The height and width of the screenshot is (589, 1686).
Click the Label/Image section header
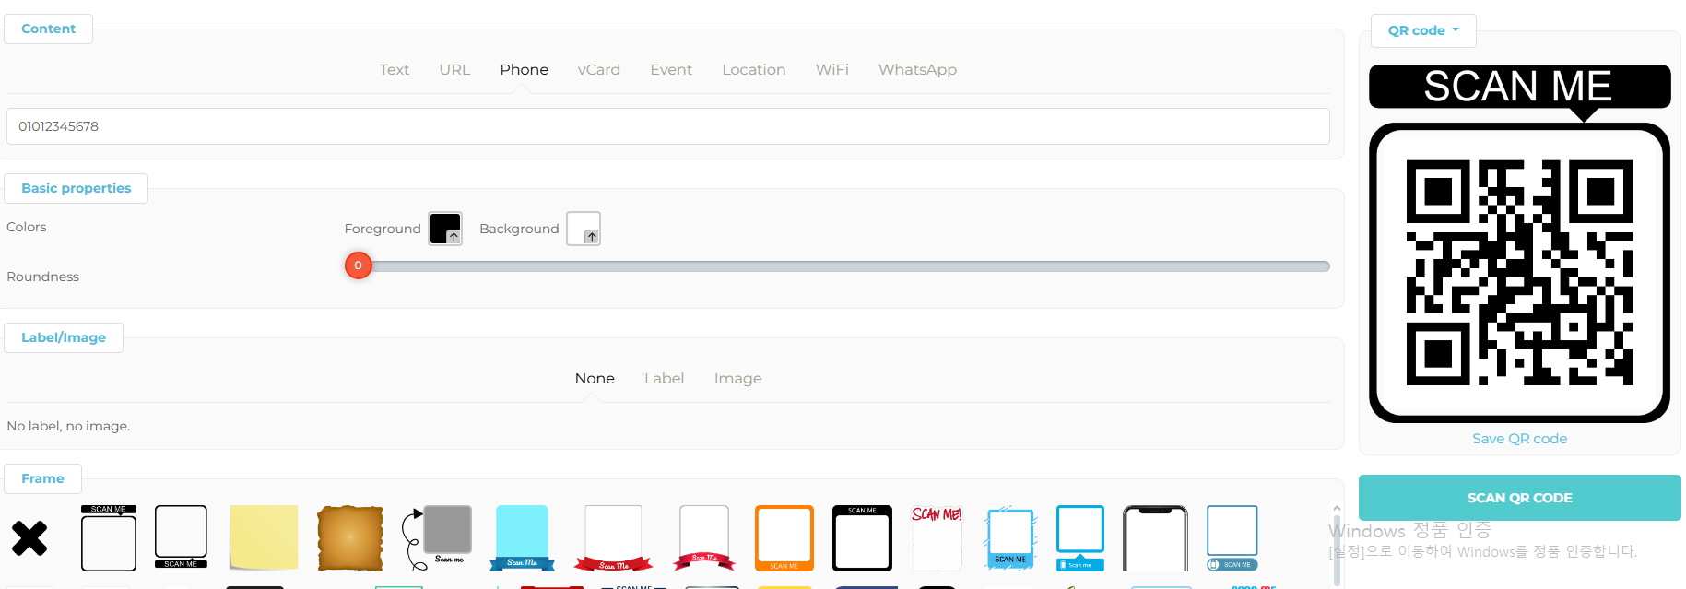(x=64, y=337)
